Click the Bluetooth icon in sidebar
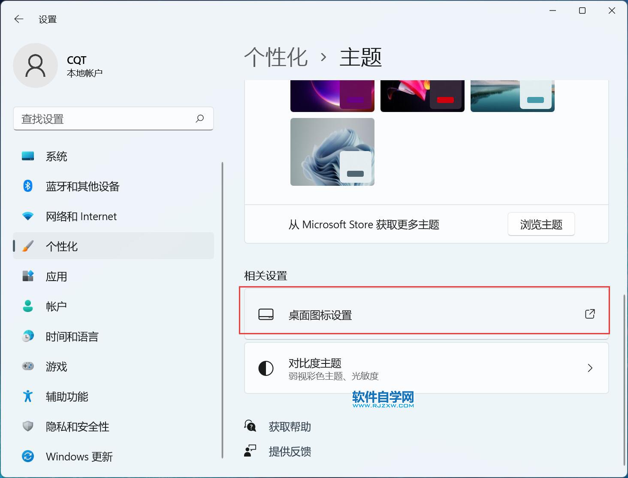This screenshot has height=478, width=628. (x=28, y=186)
